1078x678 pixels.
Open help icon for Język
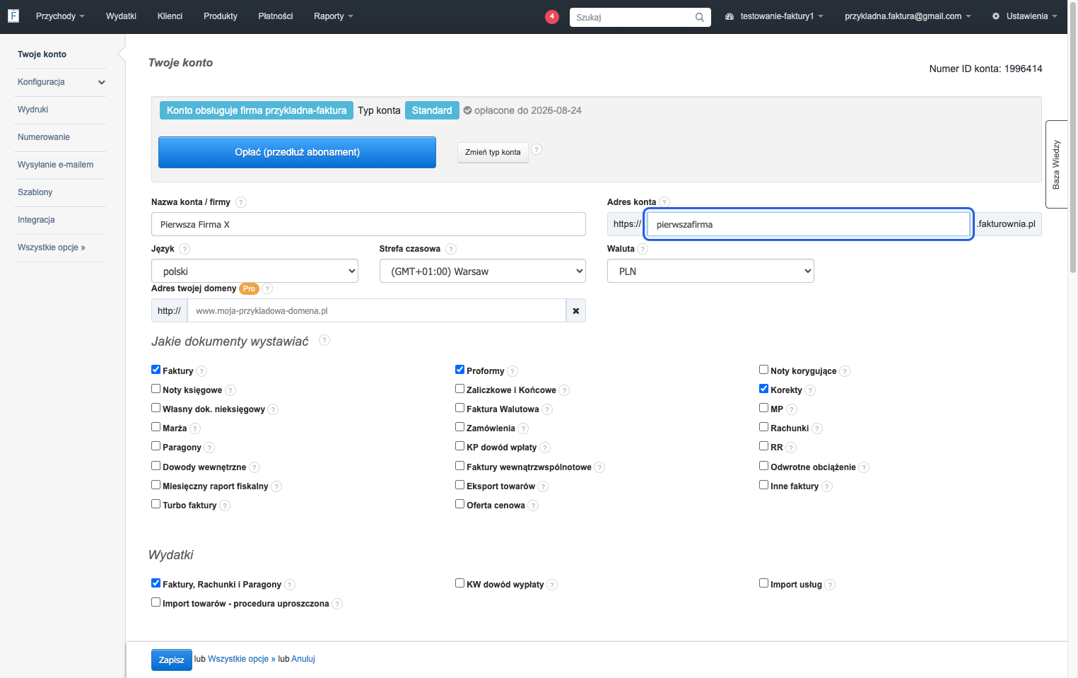pyautogui.click(x=184, y=249)
